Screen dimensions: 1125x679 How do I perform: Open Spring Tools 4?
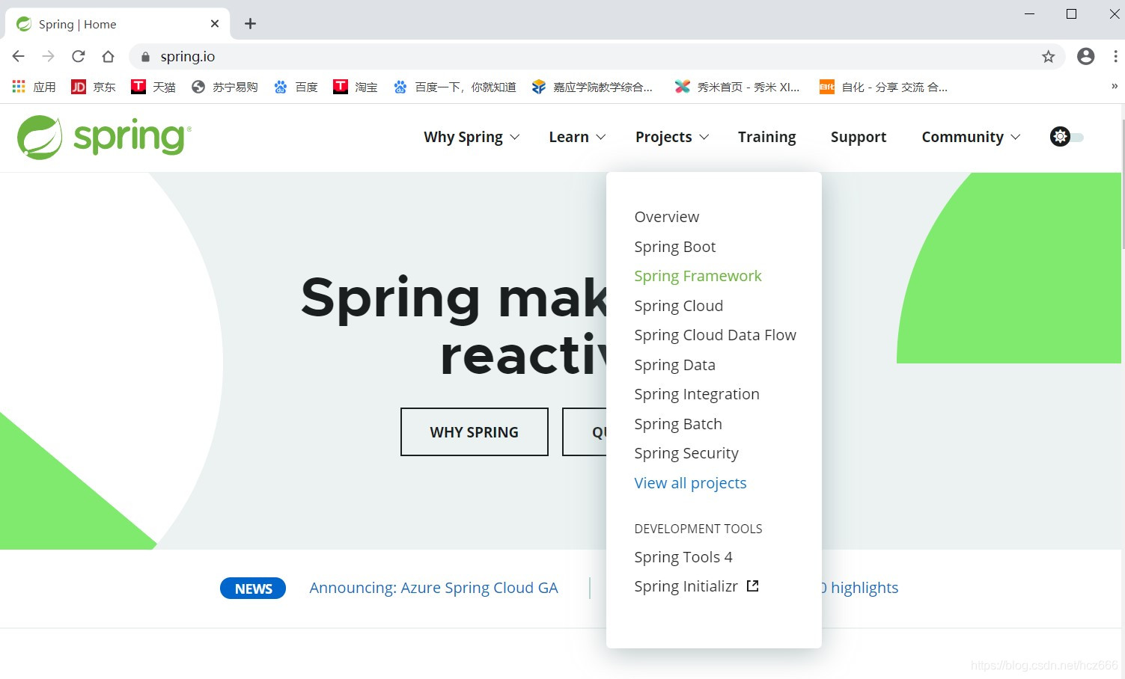683,557
